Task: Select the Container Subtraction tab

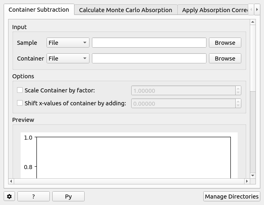Action: tap(39, 10)
